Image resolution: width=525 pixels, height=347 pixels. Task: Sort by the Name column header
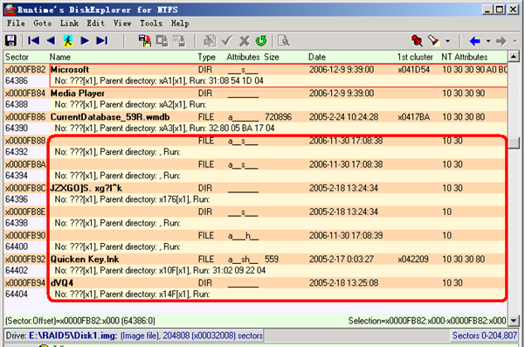pyautogui.click(x=60, y=57)
